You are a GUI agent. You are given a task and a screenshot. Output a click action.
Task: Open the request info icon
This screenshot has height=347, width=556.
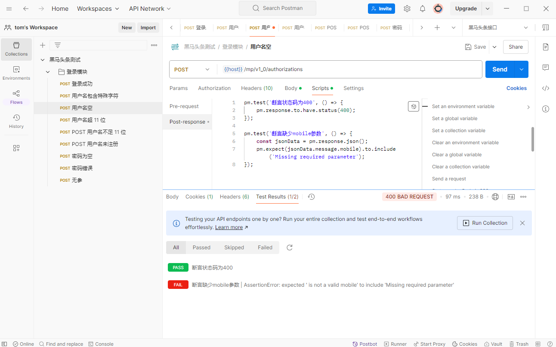(546, 109)
